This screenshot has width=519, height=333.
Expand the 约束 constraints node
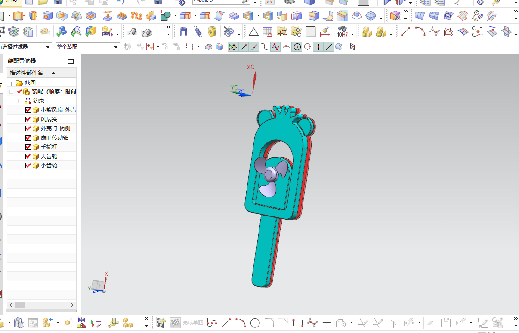[x=20, y=101]
